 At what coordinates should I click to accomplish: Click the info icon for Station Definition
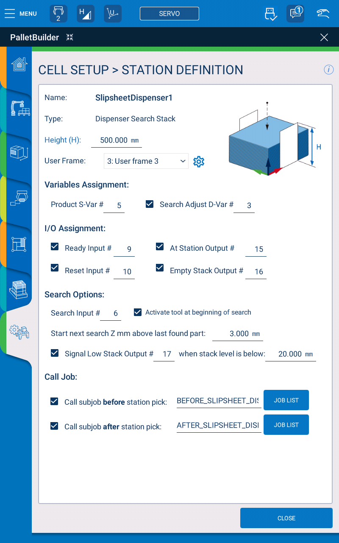click(328, 70)
